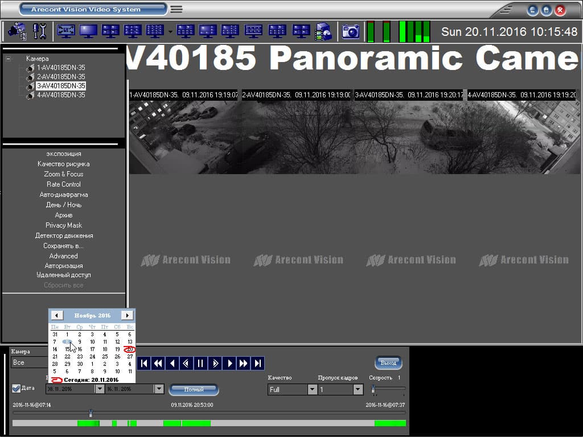Open the экспозиция settings menu
Image resolution: width=583 pixels, height=437 pixels.
[x=64, y=154]
